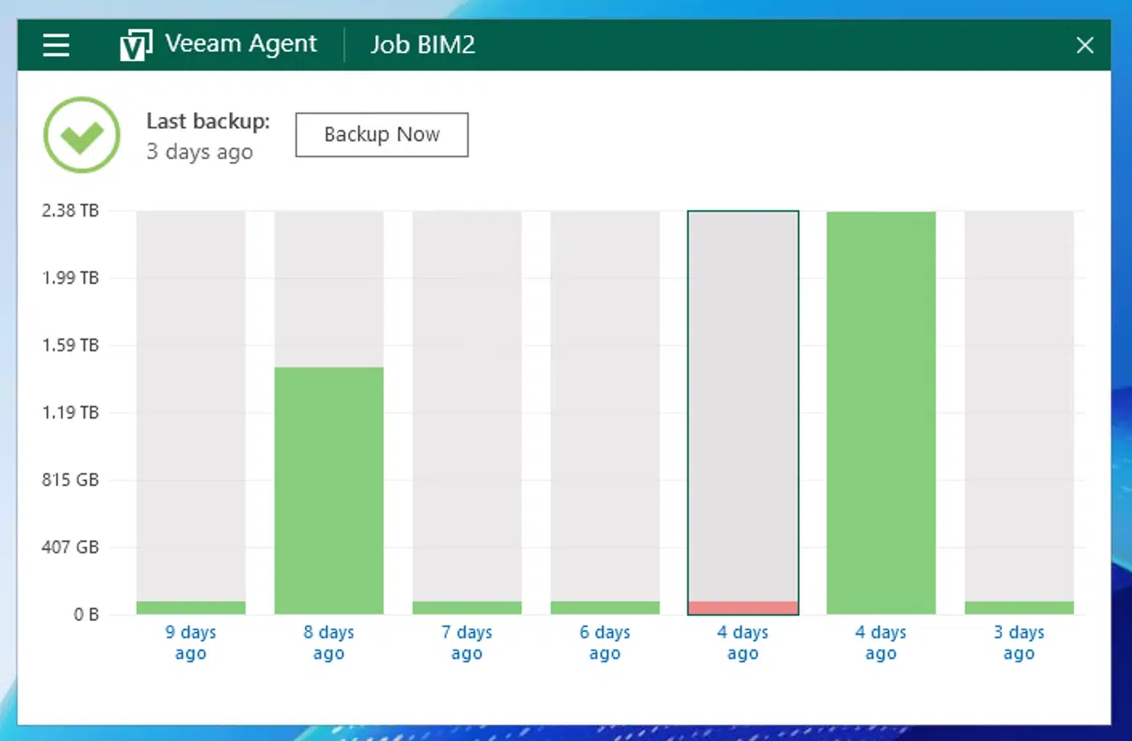The width and height of the screenshot is (1132, 741).
Task: Click the red failed backup bar segment
Action: click(x=743, y=608)
